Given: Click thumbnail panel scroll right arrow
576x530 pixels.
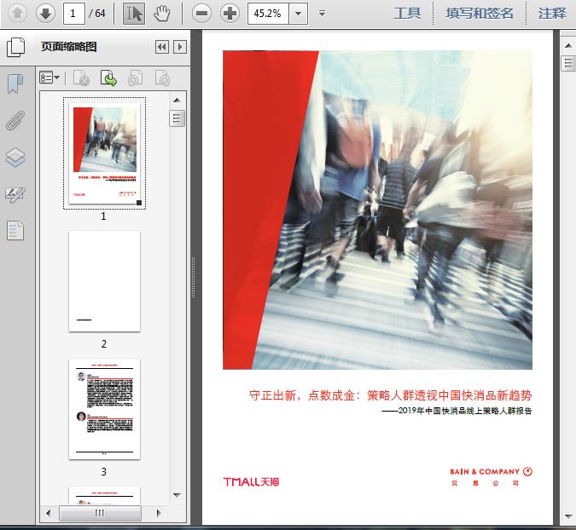Looking at the screenshot, I should pos(159,513).
